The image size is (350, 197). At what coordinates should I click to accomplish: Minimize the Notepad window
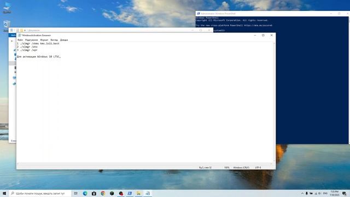point(255,35)
